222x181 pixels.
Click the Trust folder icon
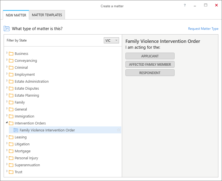(11, 172)
